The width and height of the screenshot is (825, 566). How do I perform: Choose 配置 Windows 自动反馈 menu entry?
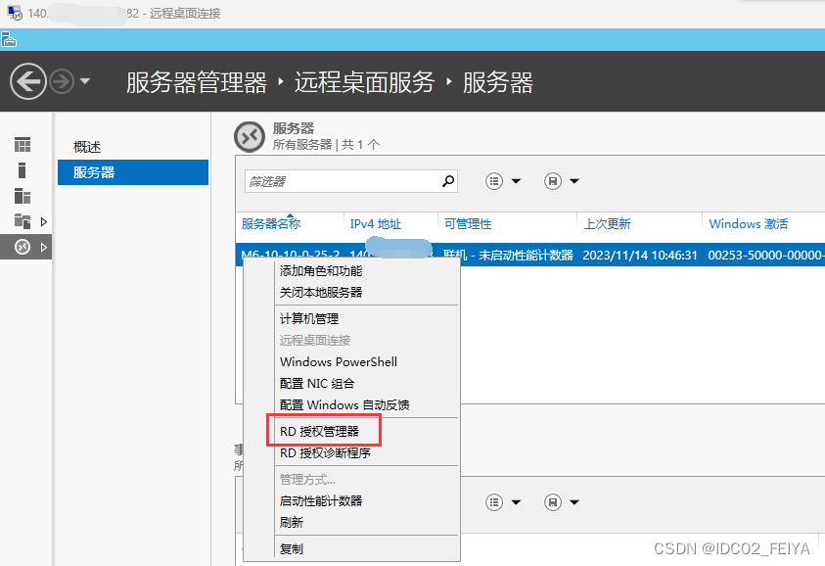[344, 404]
